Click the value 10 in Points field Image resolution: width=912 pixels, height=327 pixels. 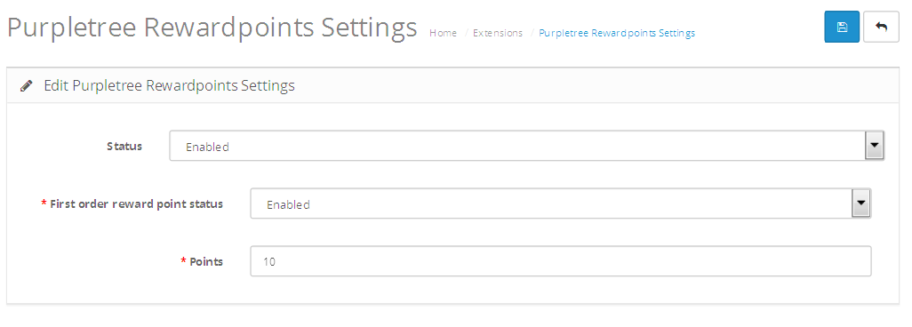pyautogui.click(x=269, y=262)
